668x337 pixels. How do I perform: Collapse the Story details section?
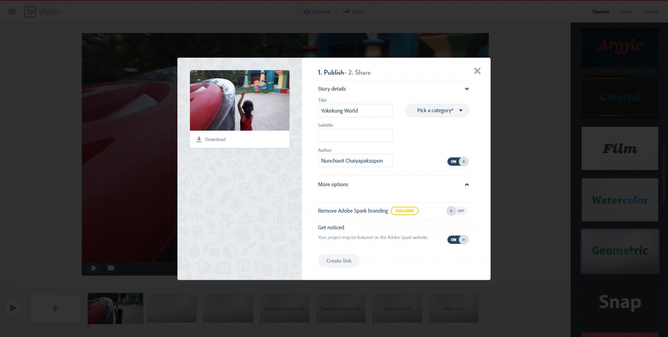(467, 89)
